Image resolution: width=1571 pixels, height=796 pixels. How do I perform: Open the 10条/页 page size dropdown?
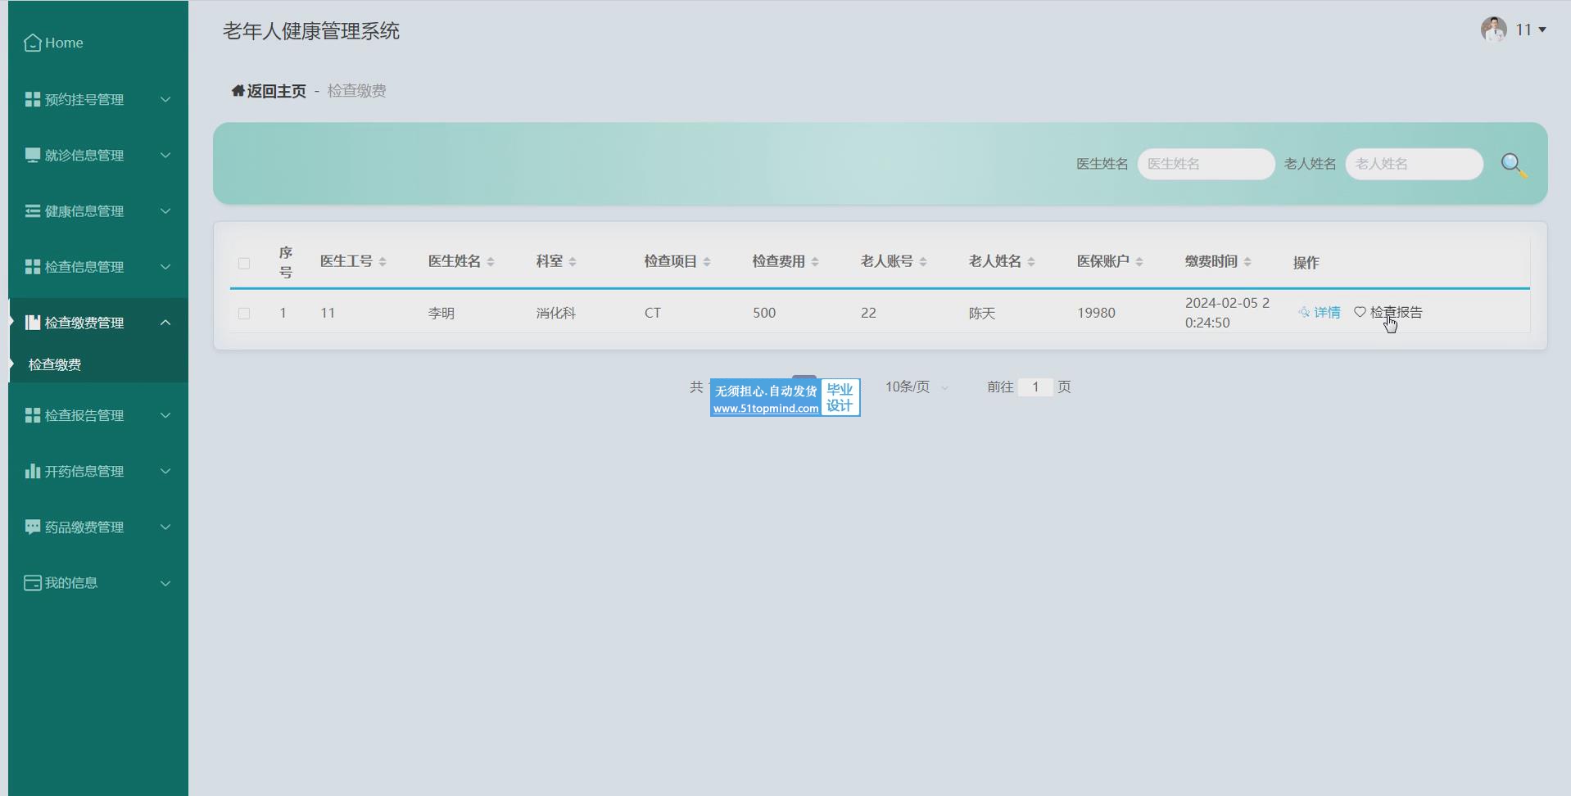tap(916, 387)
